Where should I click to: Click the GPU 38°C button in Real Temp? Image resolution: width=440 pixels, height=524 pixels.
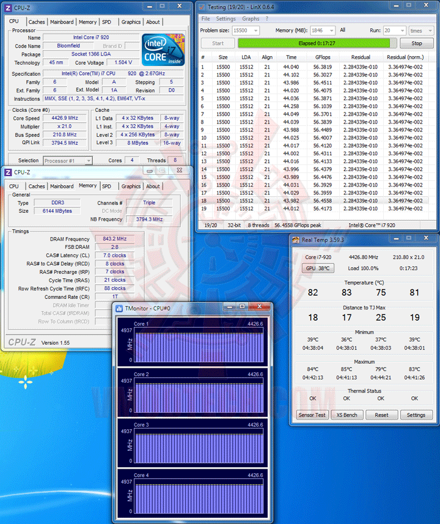(318, 268)
